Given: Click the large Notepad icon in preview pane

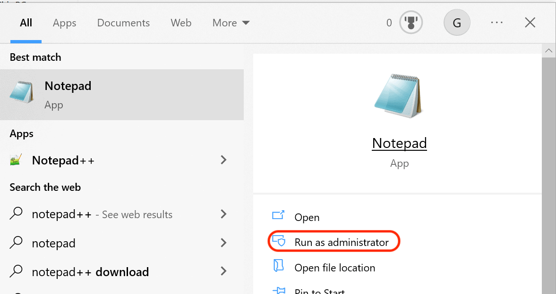Looking at the screenshot, I should point(398,96).
